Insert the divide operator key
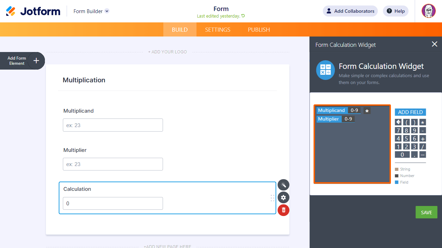Image resolution: width=442 pixels, height=248 pixels. 423,146
